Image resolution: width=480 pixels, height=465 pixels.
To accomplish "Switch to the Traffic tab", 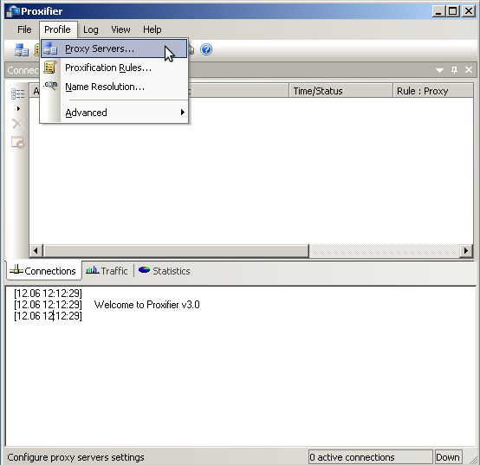I will (107, 271).
